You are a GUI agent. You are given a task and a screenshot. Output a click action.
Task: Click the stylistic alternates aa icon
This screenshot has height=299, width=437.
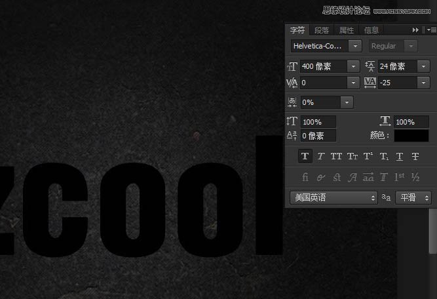pos(368,177)
